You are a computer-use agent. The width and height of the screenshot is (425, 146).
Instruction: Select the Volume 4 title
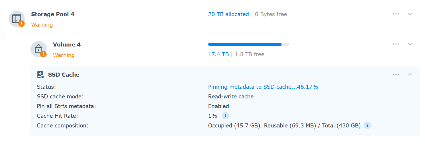[x=67, y=45]
